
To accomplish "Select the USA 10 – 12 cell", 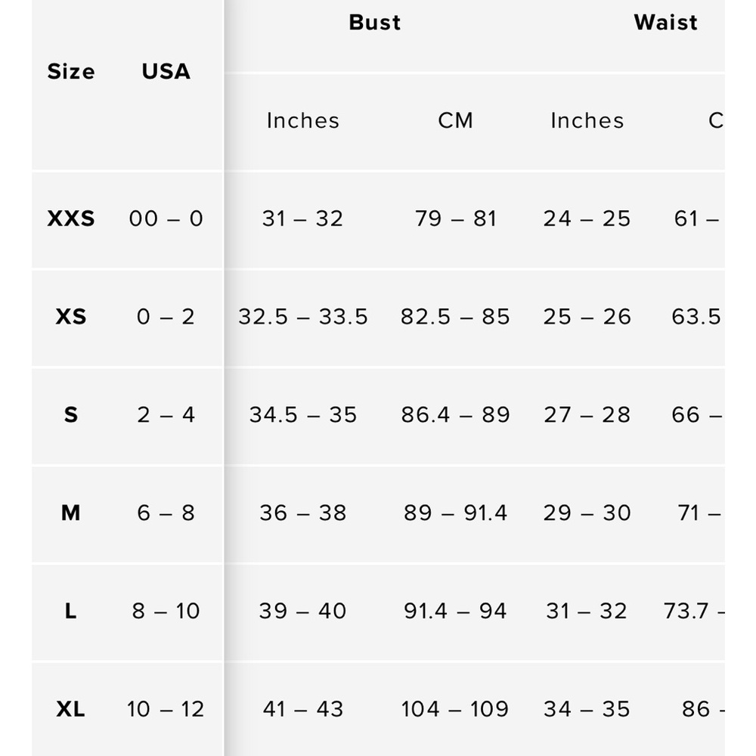I will pyautogui.click(x=166, y=709).
